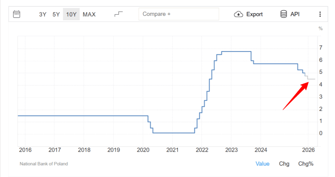Image resolution: width=335 pixels, height=177 pixels.
Task: Click the 2020 label on x-axis
Action: tap(143, 150)
